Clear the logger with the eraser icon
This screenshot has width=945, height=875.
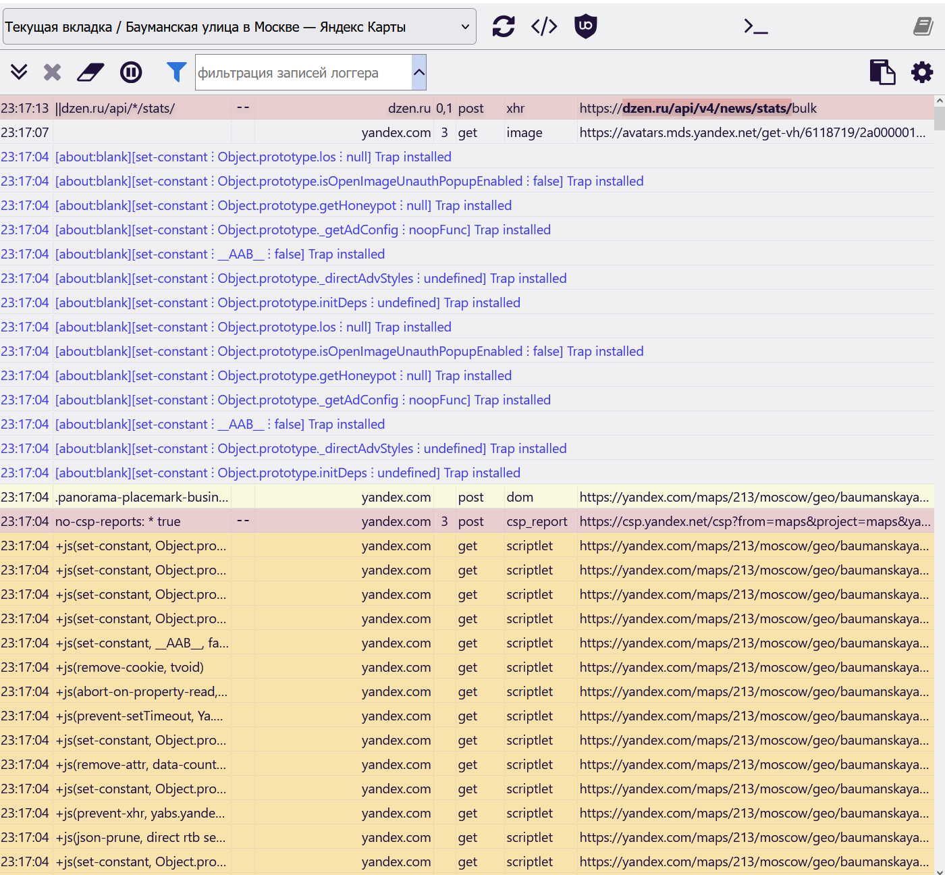(x=90, y=72)
